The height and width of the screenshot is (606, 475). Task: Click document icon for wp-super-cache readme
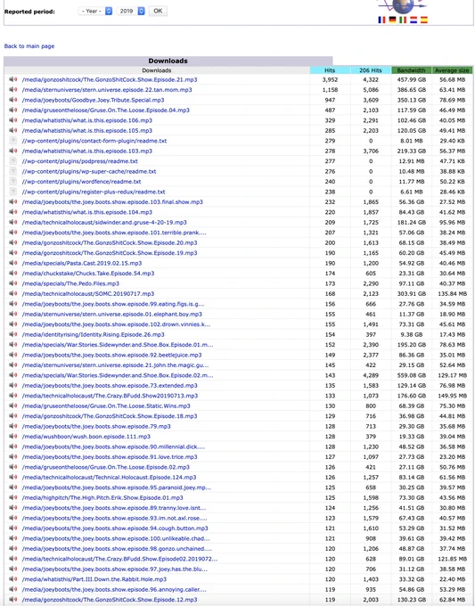point(13,171)
